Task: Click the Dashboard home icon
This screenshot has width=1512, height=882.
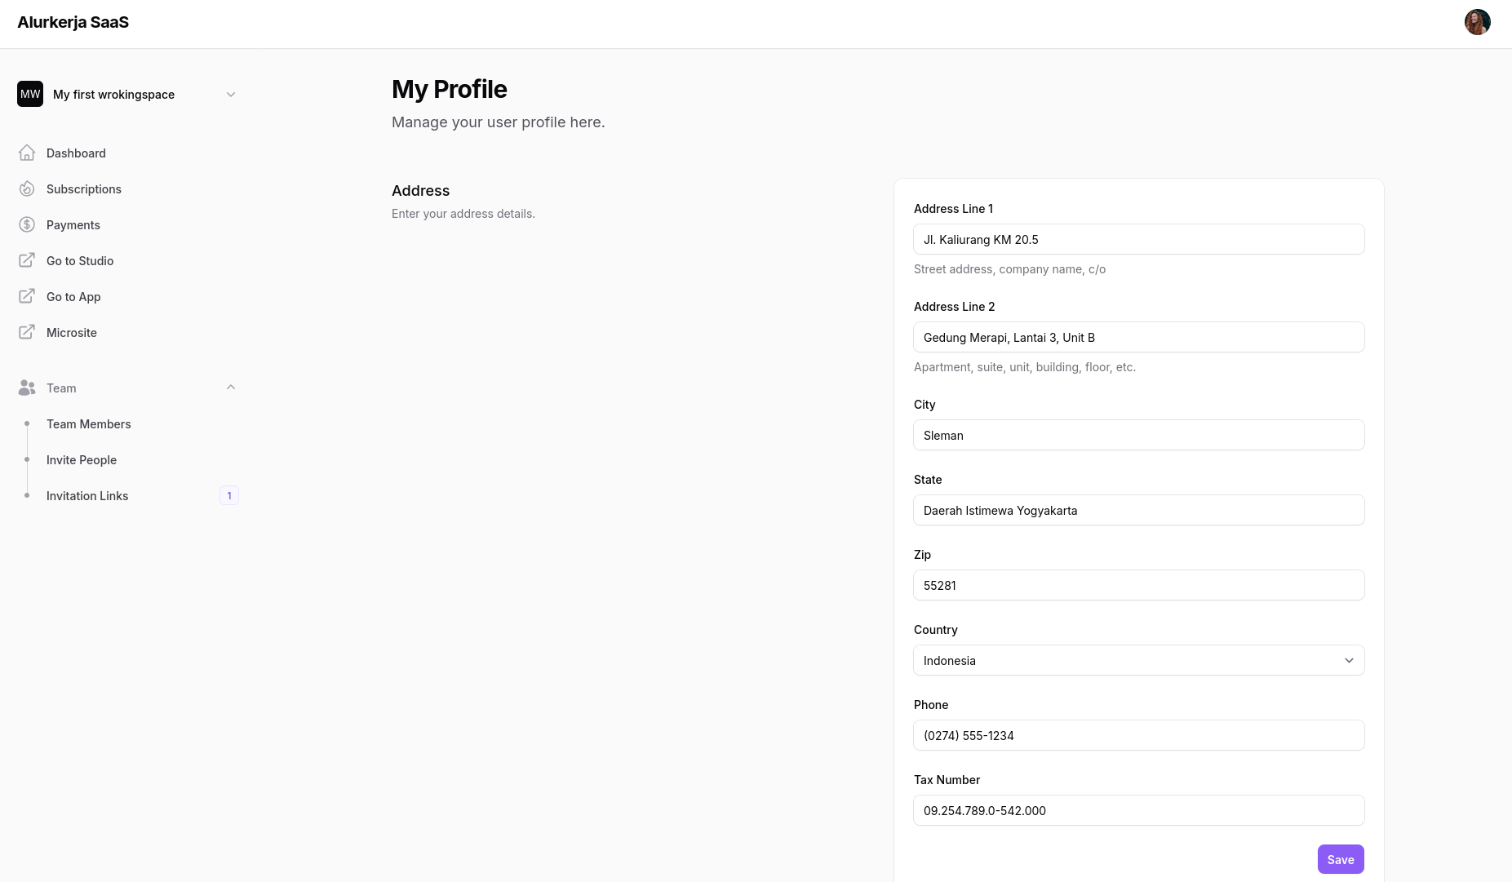Action: [27, 153]
